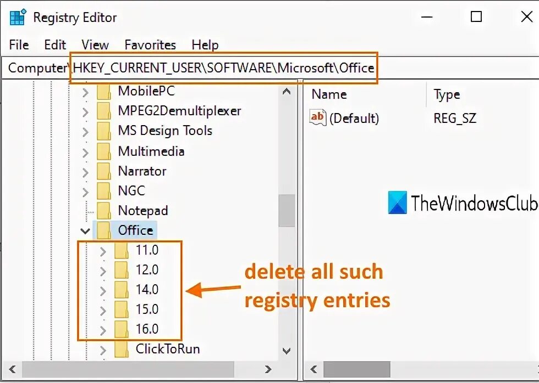Click the MS Design Tools folder icon
The width and height of the screenshot is (539, 383).
pos(103,131)
